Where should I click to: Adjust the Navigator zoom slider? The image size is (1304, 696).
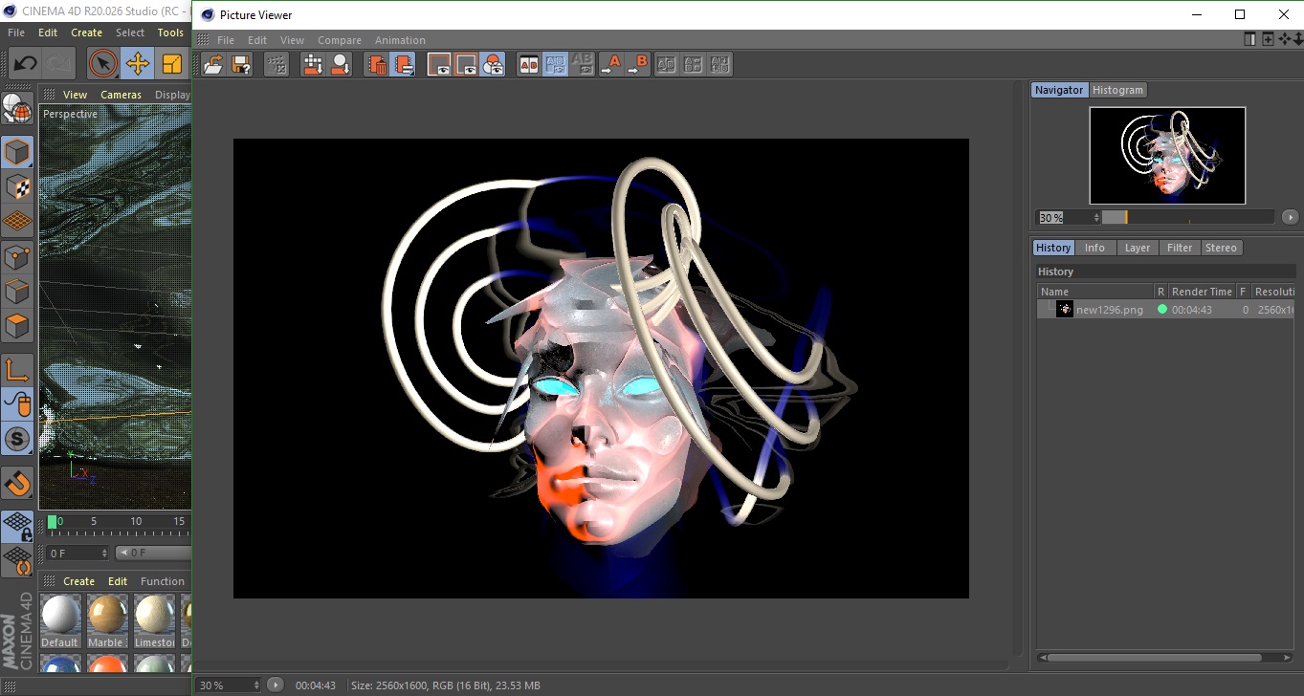pos(1188,217)
